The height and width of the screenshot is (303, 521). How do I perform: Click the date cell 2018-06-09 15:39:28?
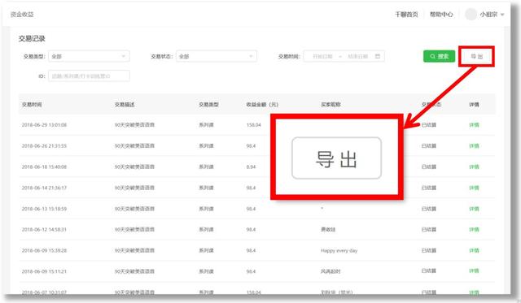tap(44, 251)
